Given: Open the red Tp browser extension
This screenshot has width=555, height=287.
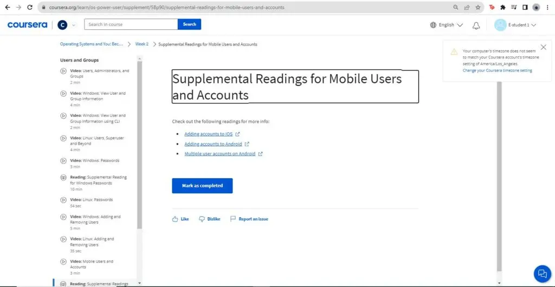Looking at the screenshot, I should [492, 7].
